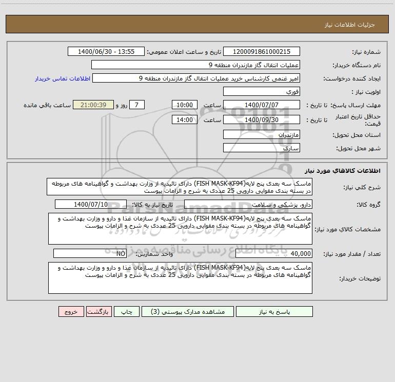Select the request number field 1200091861000215
395x382 pixels.
point(262,51)
